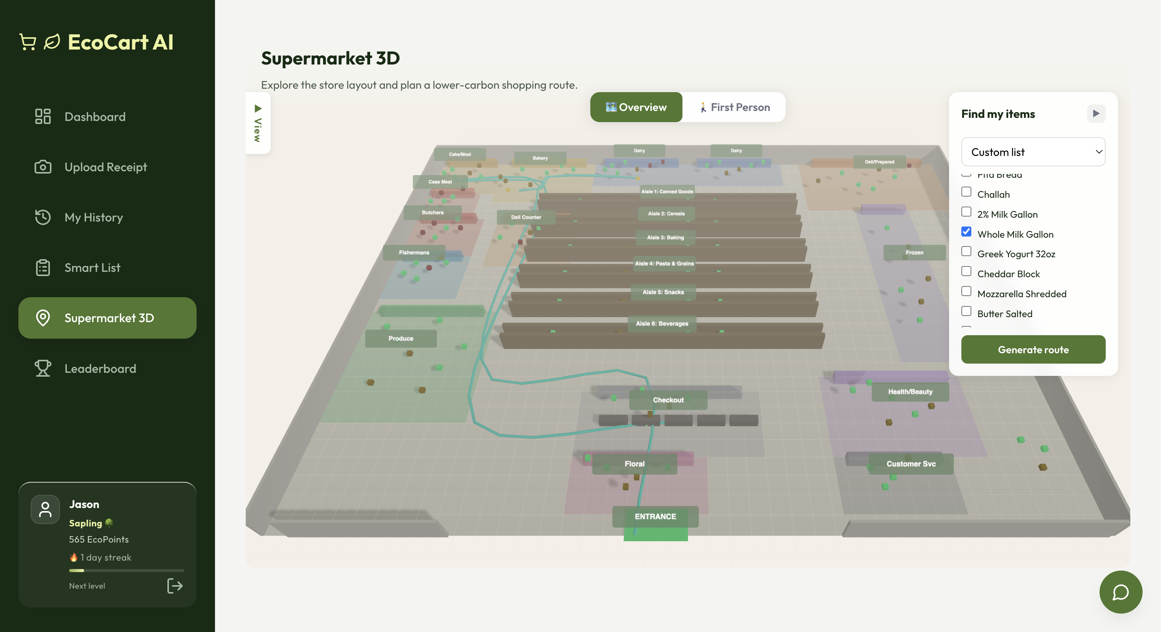Click the Leaderboard trophy icon
Image resolution: width=1161 pixels, height=632 pixels.
coord(43,368)
